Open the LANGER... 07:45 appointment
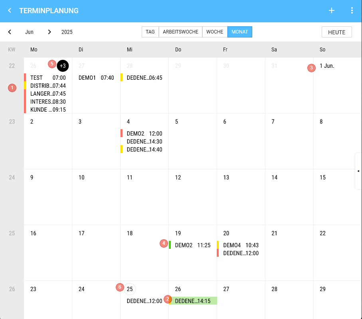 coord(48,94)
